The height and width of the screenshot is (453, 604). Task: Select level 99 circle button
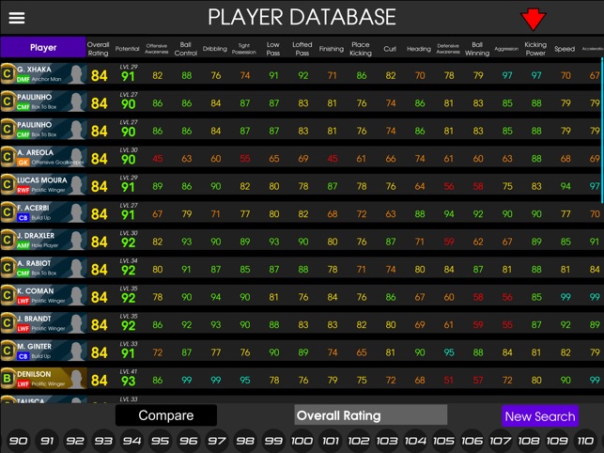(x=273, y=440)
